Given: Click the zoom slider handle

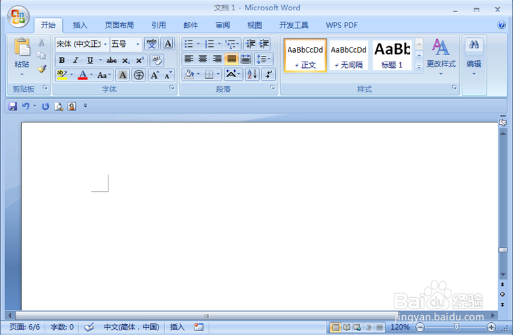Looking at the screenshot, I should coord(456,327).
